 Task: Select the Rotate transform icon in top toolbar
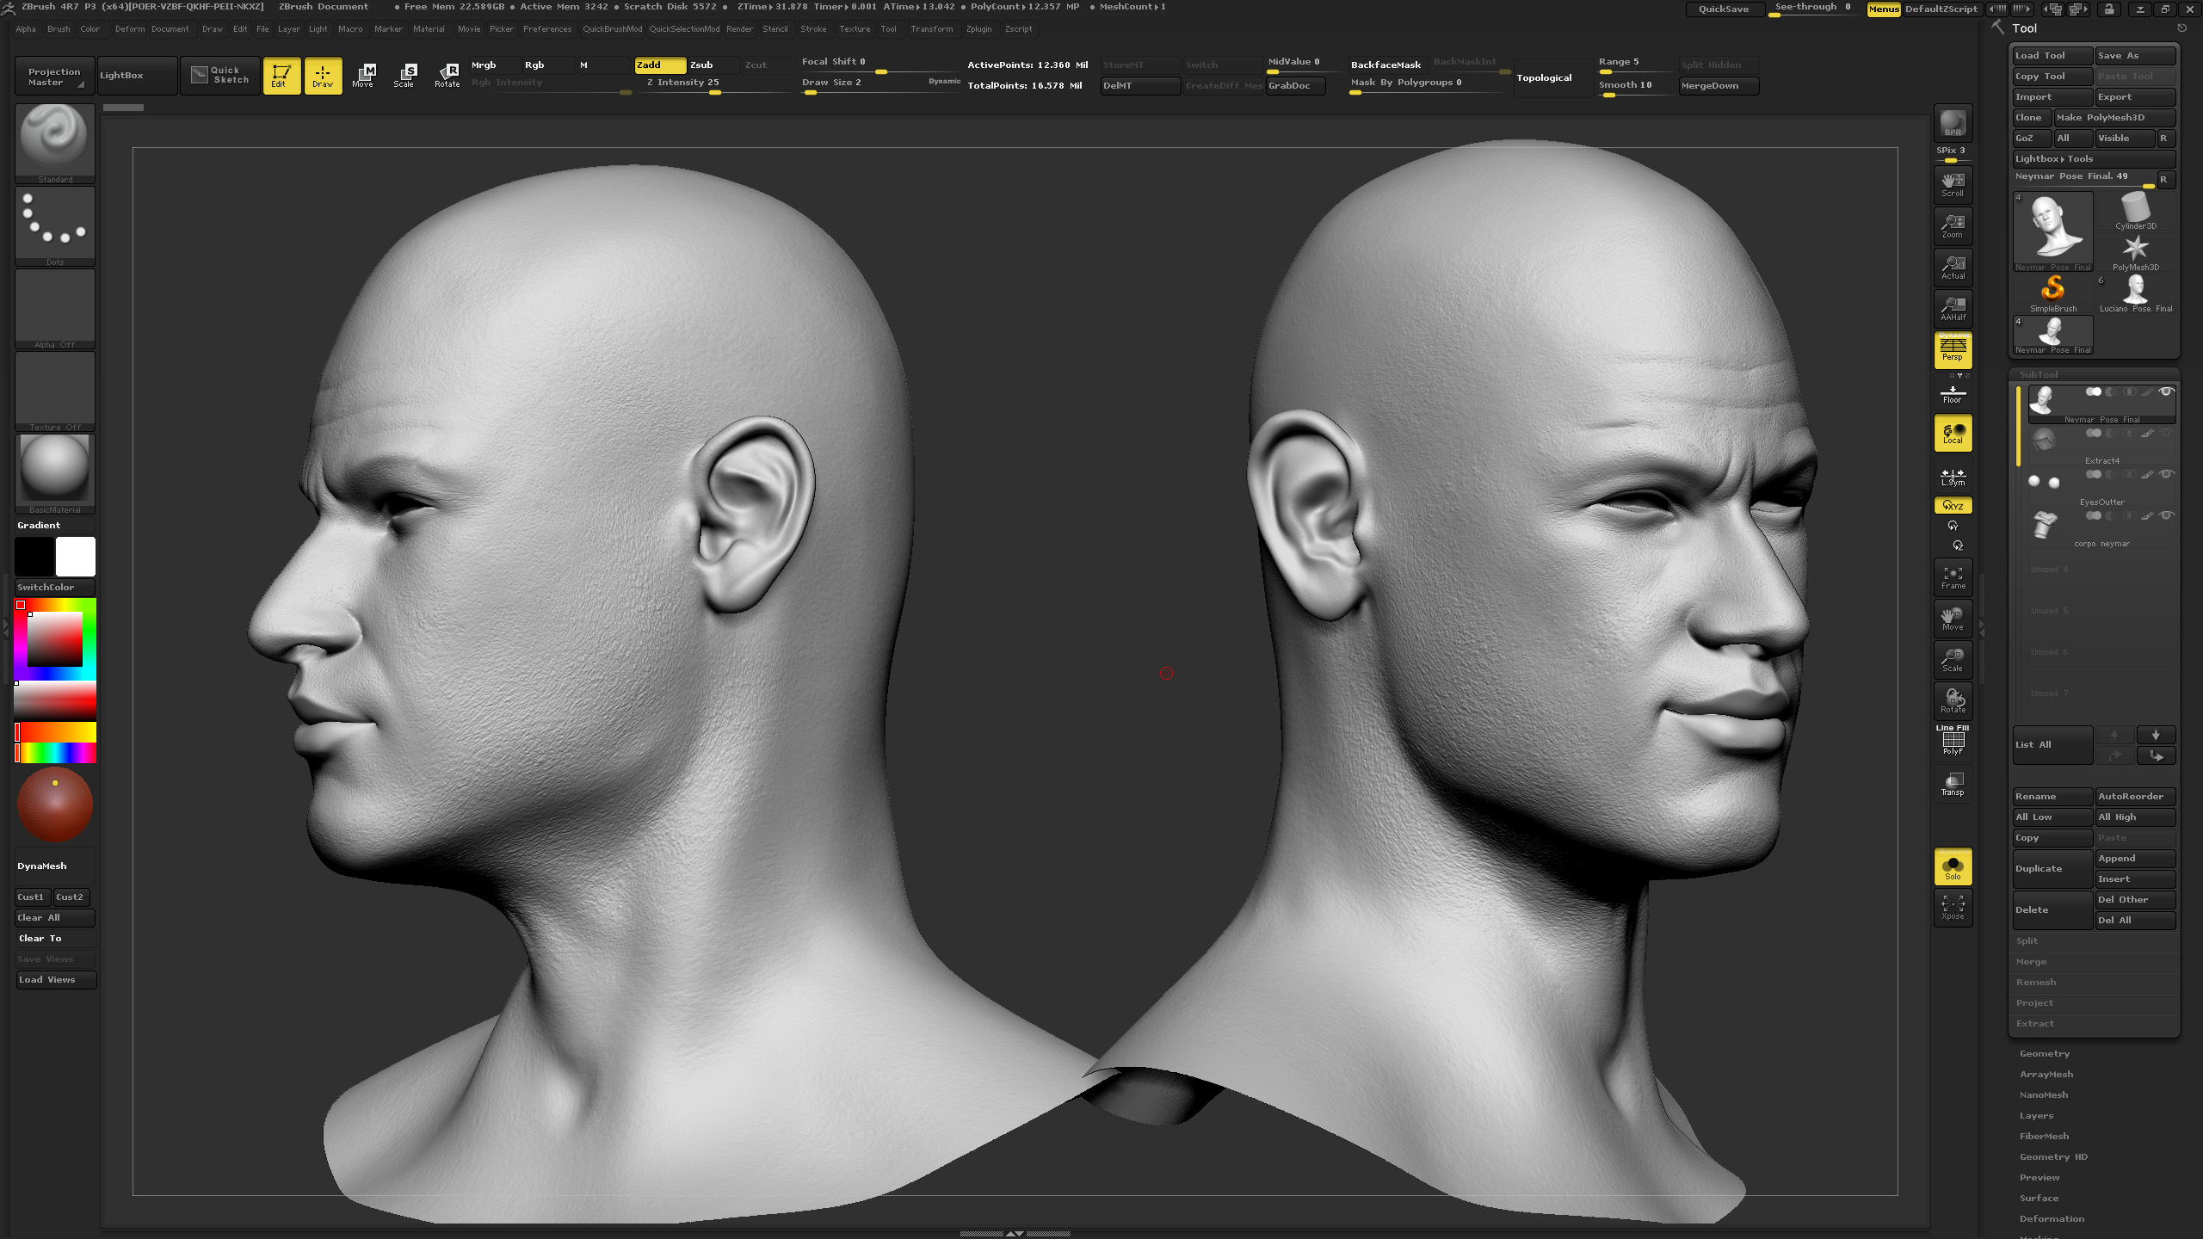pos(447,76)
